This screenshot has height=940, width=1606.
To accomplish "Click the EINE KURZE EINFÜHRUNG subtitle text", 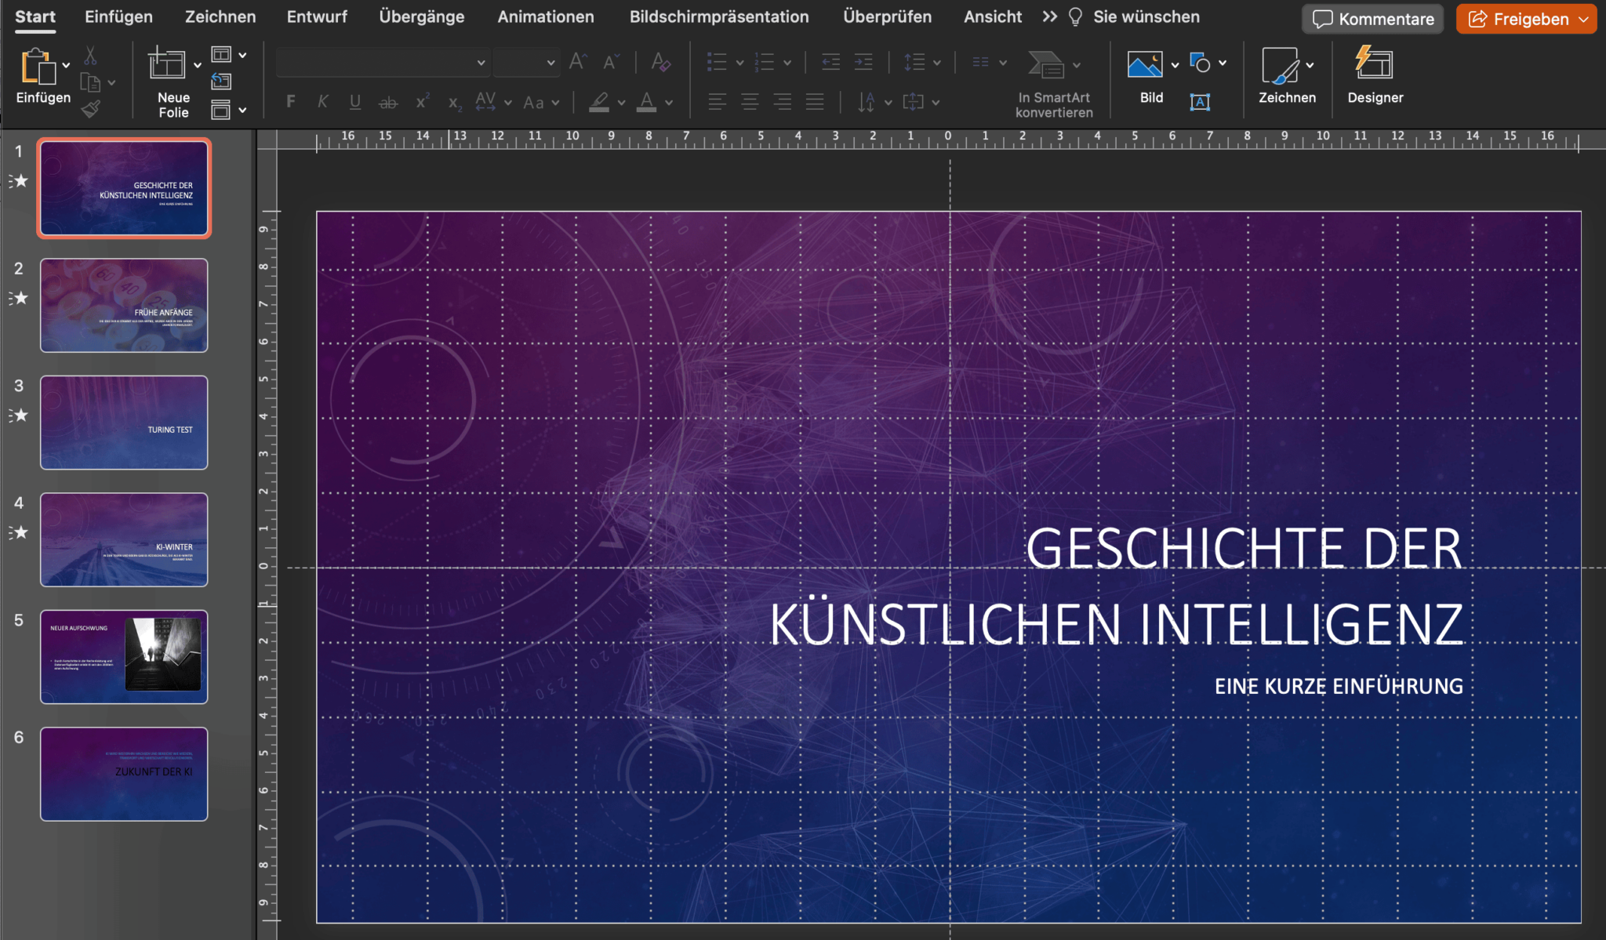I will [1339, 687].
